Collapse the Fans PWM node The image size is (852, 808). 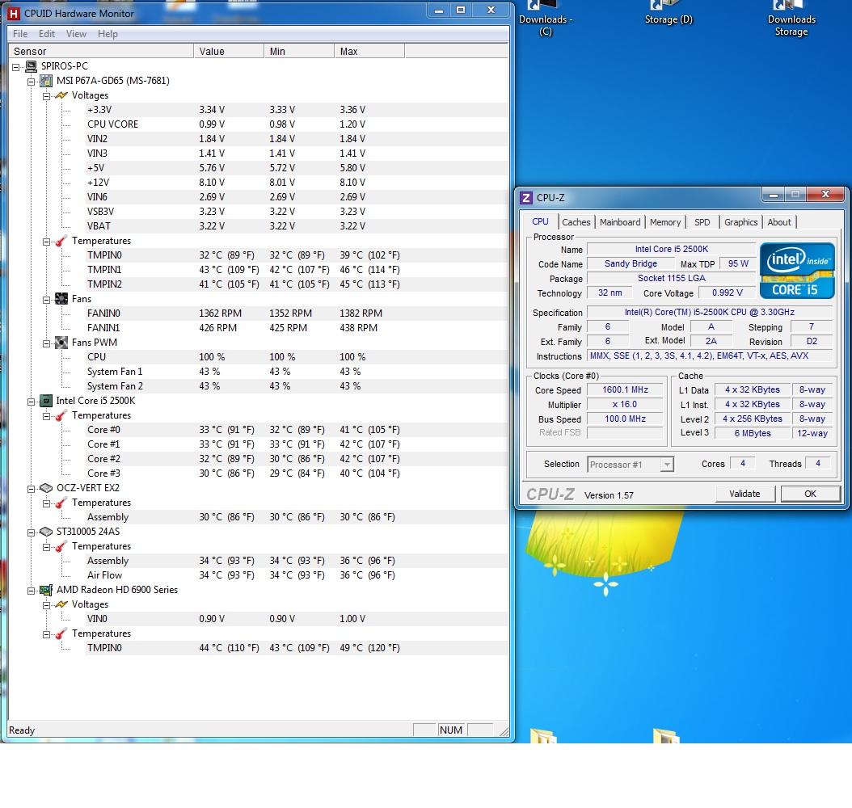47,343
